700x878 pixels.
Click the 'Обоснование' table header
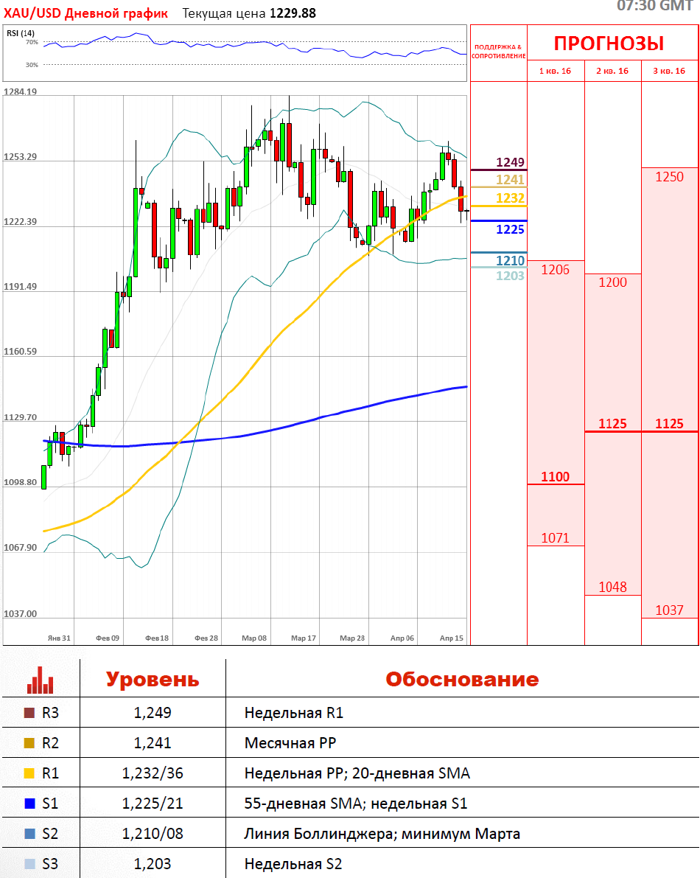tap(462, 679)
